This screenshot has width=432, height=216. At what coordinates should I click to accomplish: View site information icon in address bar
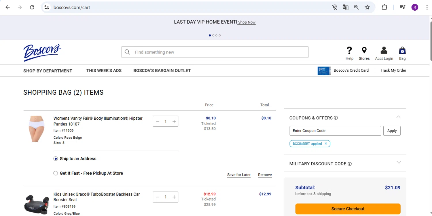point(47,7)
